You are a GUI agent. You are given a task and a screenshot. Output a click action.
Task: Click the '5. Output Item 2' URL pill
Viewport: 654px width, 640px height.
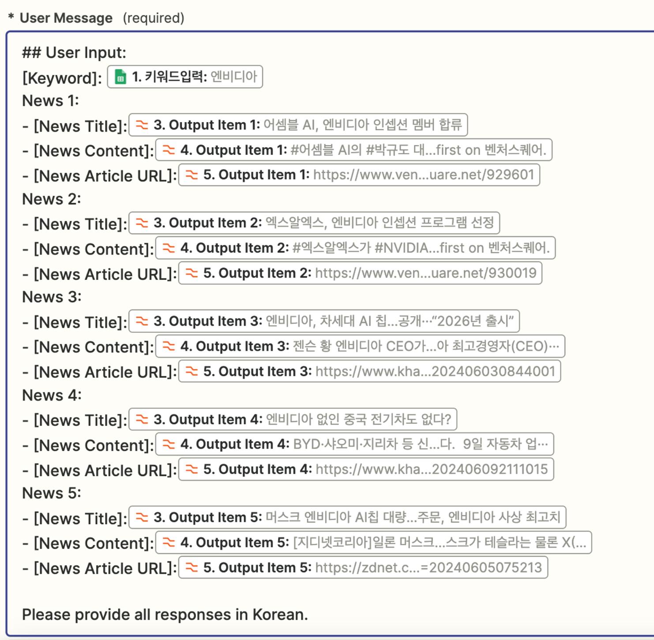[360, 273]
